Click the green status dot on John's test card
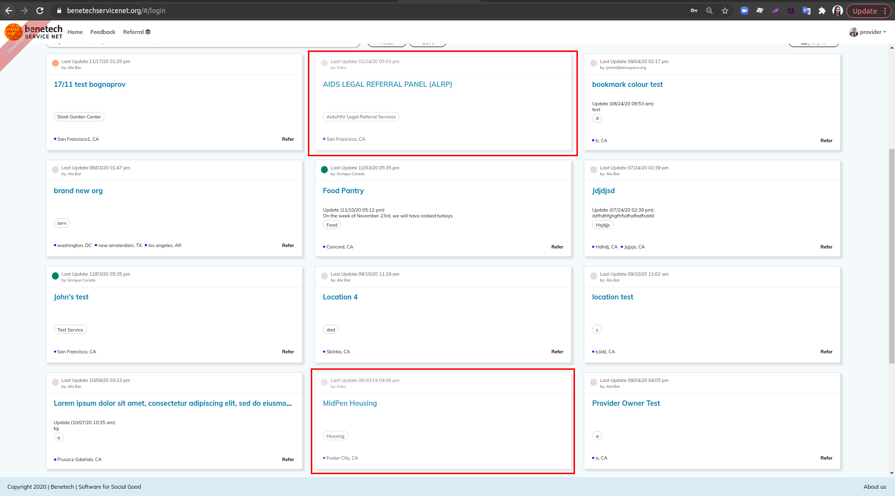 coord(55,276)
